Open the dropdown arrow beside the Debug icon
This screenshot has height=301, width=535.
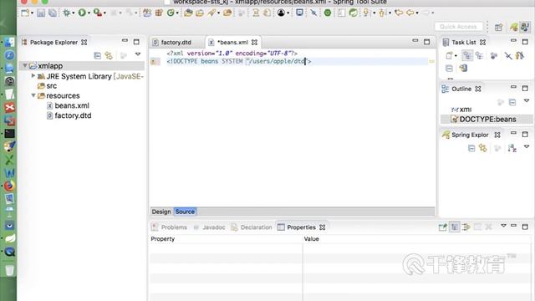click(x=73, y=13)
